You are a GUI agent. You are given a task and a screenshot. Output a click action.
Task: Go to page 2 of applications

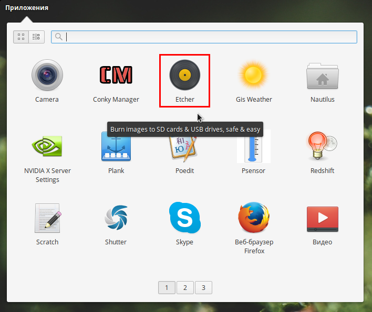tap(185, 288)
